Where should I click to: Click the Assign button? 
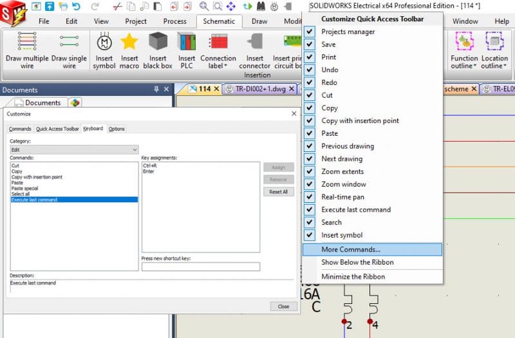click(x=279, y=167)
